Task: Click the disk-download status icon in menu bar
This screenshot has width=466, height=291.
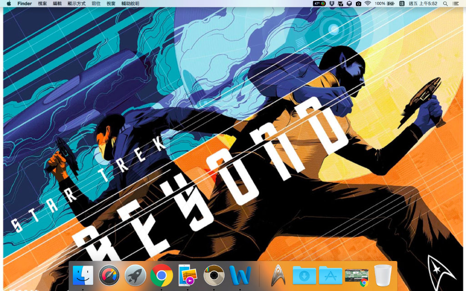Action: coord(340,4)
